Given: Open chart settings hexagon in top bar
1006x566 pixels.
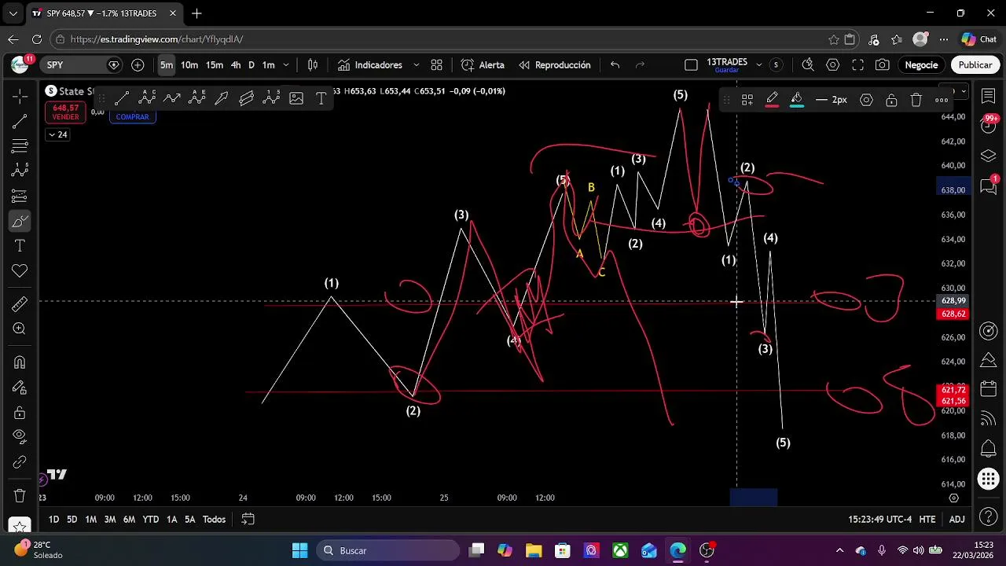Looking at the screenshot, I should tap(833, 65).
